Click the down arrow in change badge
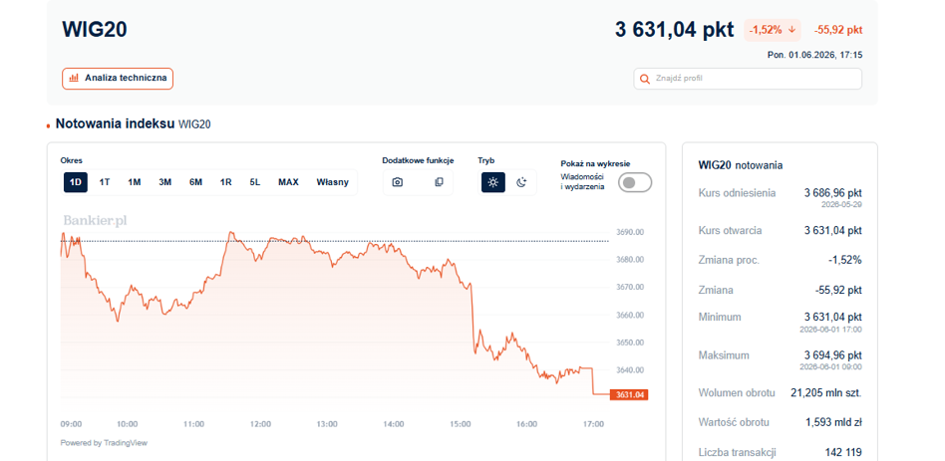 (x=791, y=30)
